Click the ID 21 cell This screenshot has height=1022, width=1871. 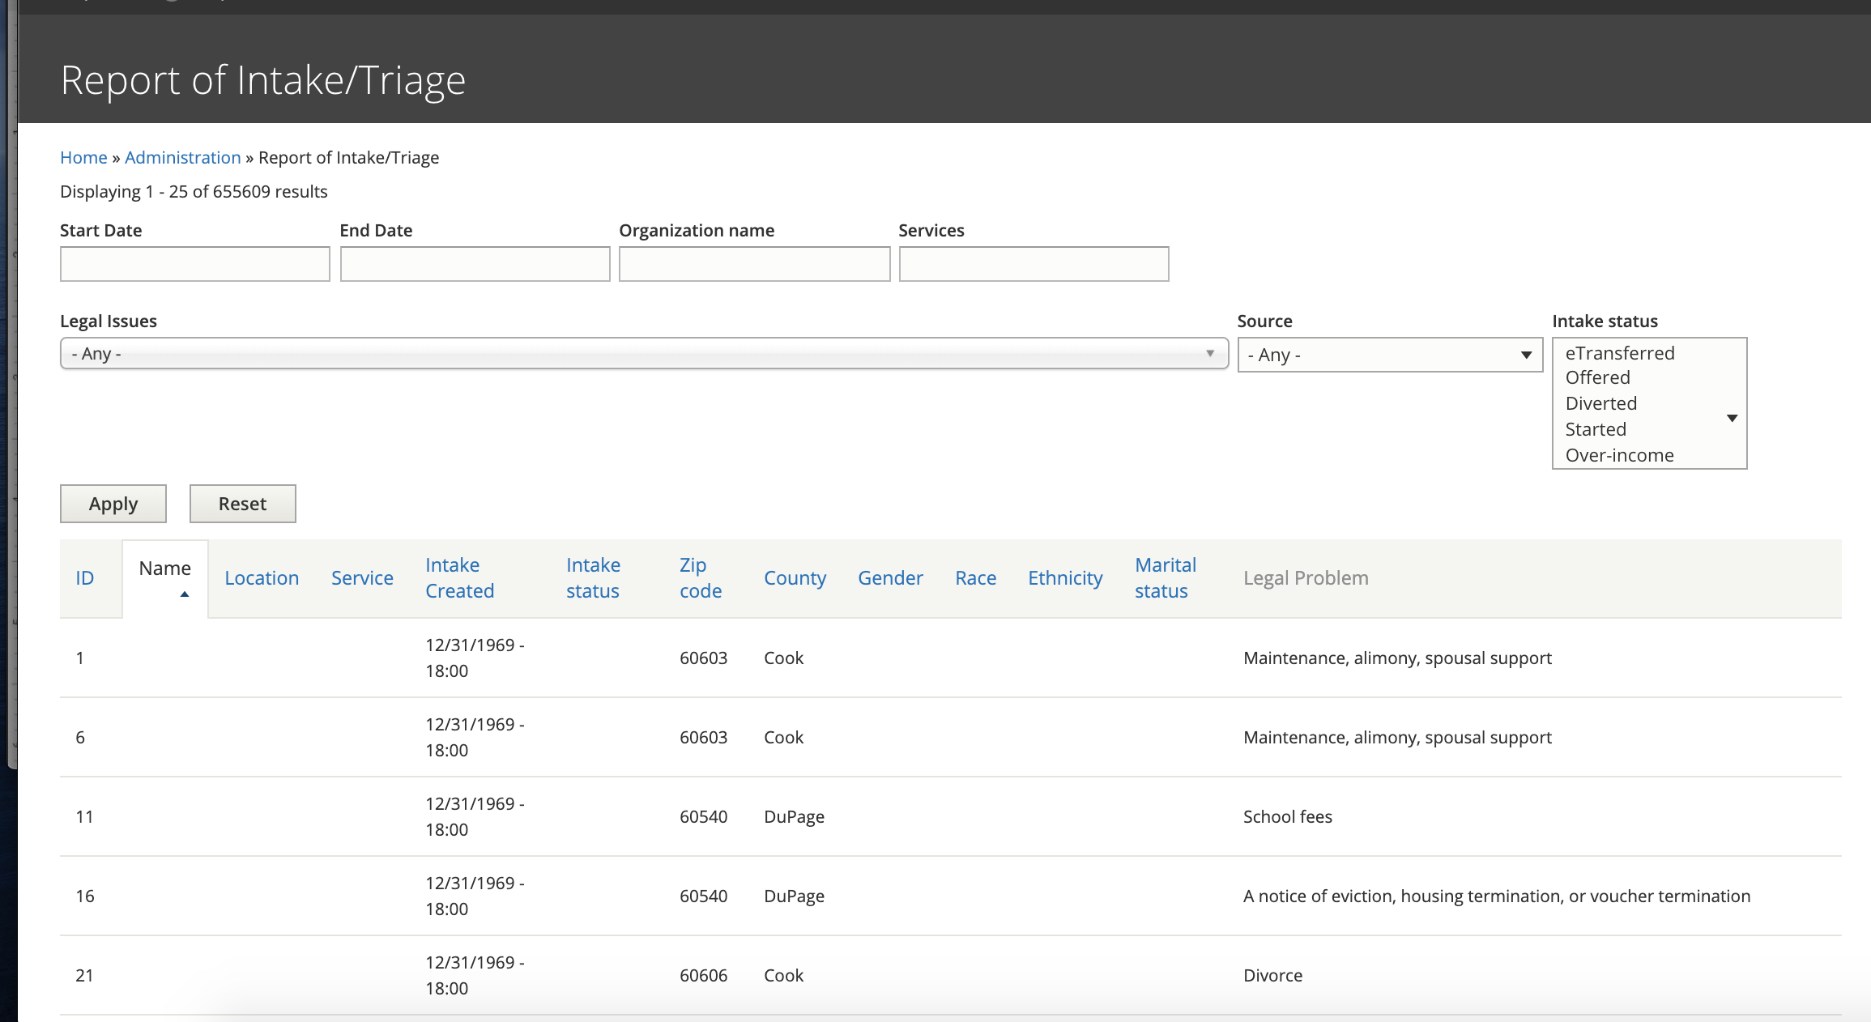pyautogui.click(x=84, y=975)
